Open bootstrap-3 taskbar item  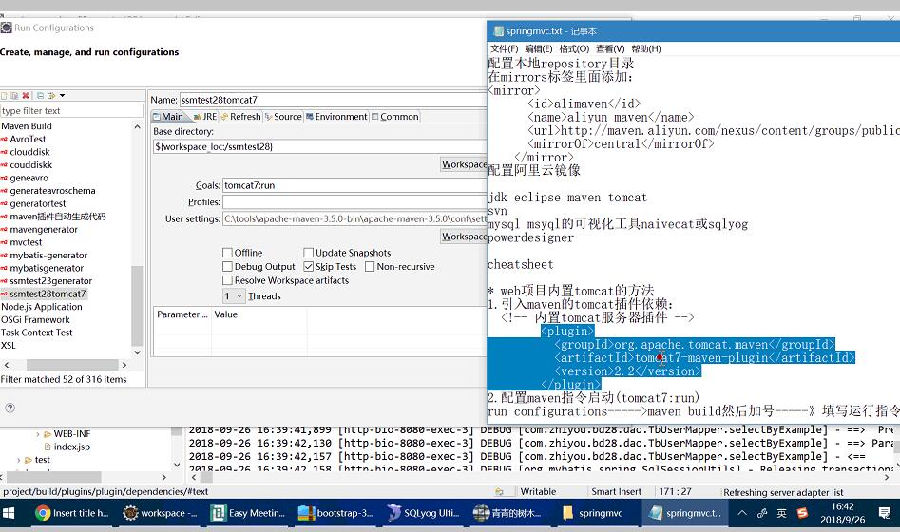point(335,512)
